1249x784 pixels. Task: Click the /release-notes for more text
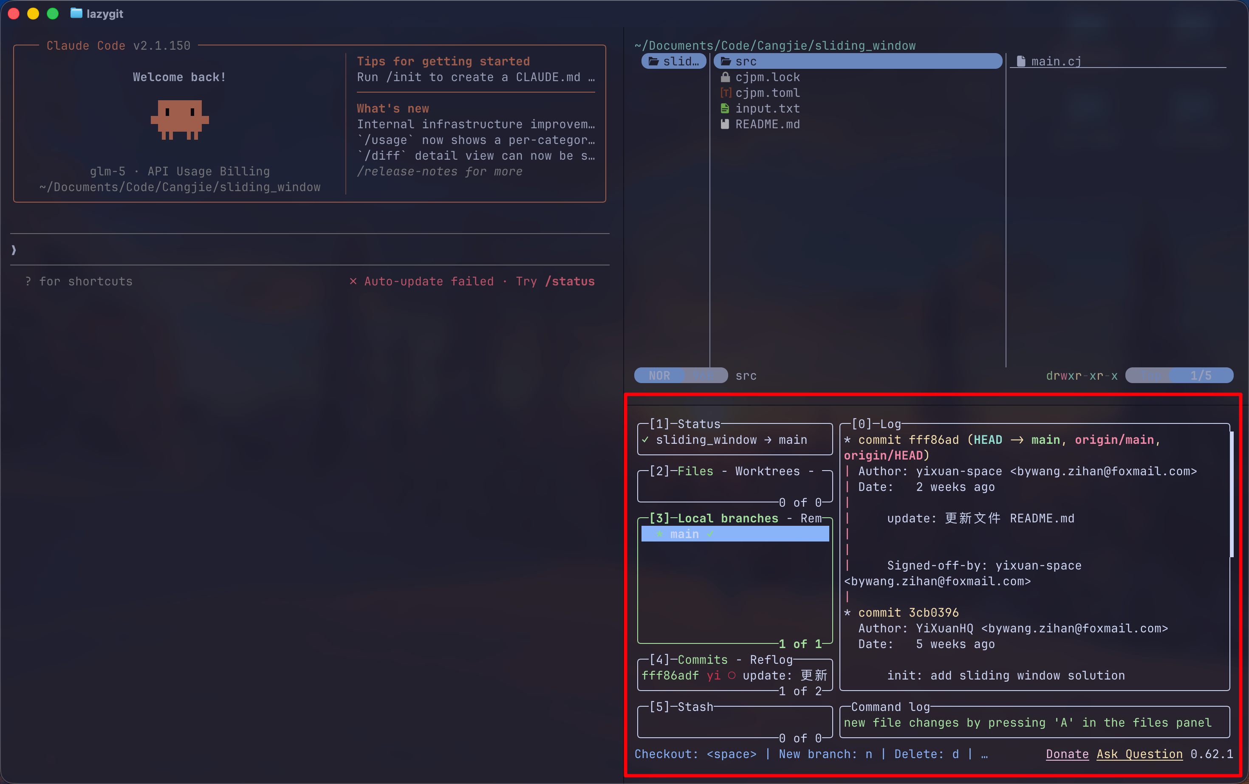tap(439, 171)
